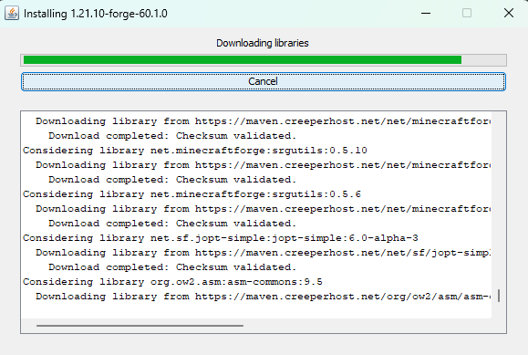528x355 pixels.
Task: Click the last 'Downloading library' line for ow2/asm
Action: point(264,297)
